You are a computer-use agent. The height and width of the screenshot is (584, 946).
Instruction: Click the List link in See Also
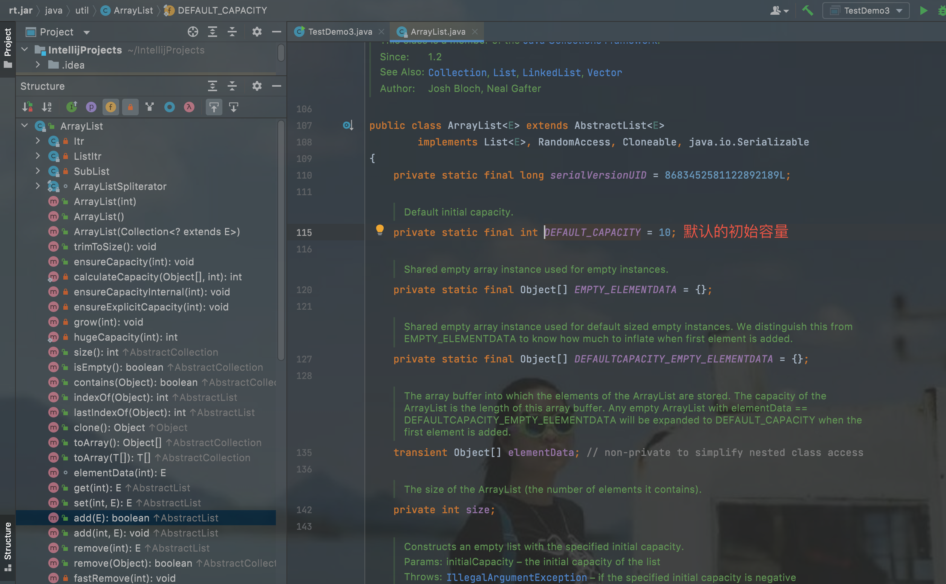505,73
